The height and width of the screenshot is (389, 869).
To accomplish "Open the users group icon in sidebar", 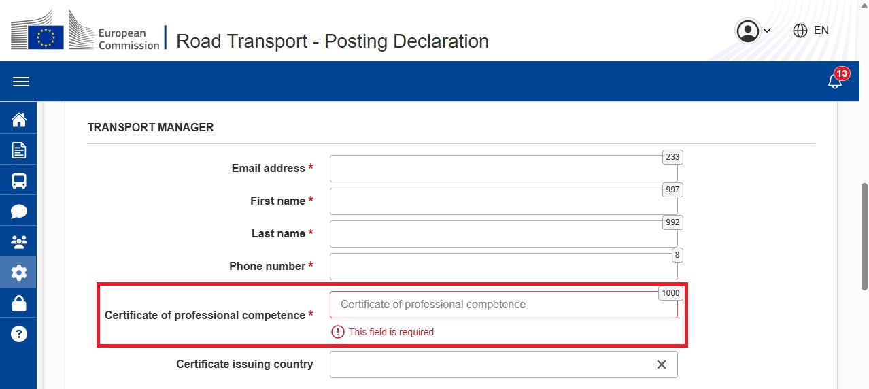I will [19, 242].
